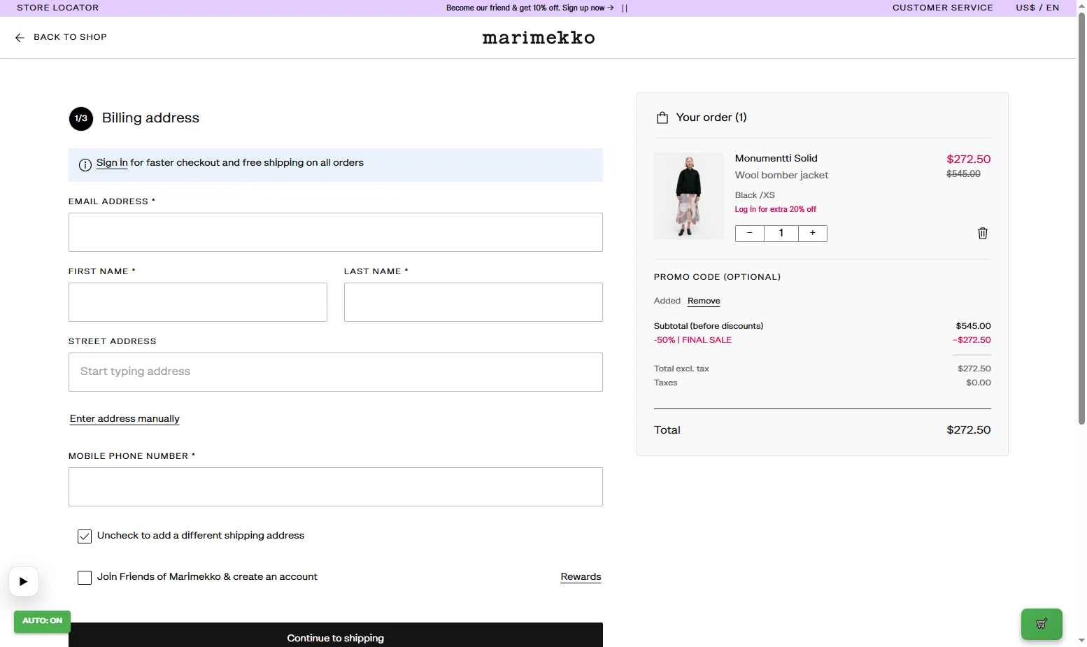Toggle the AUTO: ON badge
Viewport: 1087px width, 647px height.
click(x=42, y=621)
